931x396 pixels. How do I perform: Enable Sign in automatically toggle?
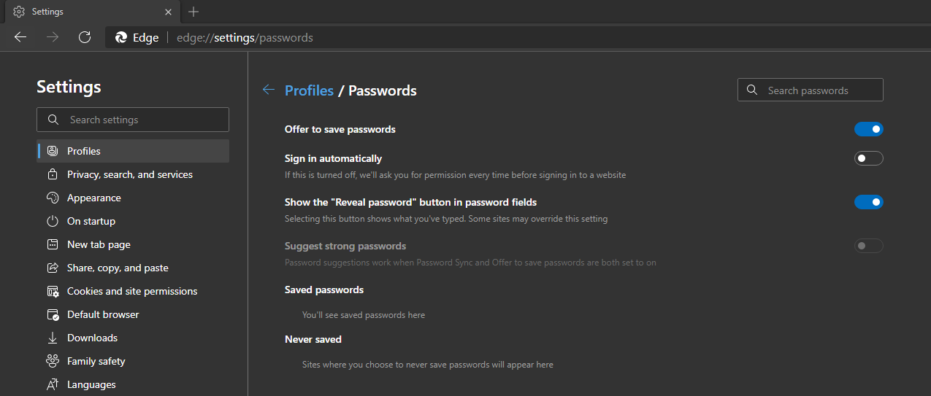868,158
